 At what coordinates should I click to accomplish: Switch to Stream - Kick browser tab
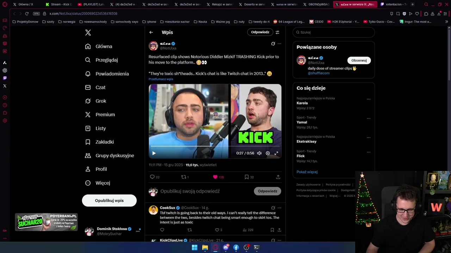pos(58,4)
